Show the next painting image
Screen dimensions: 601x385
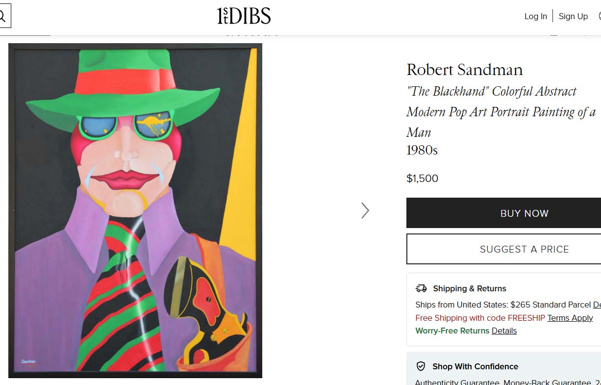365,210
